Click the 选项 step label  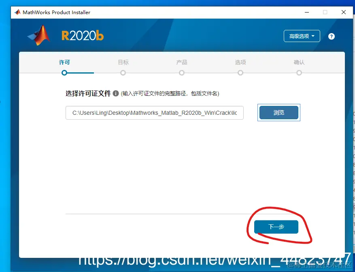(x=240, y=63)
